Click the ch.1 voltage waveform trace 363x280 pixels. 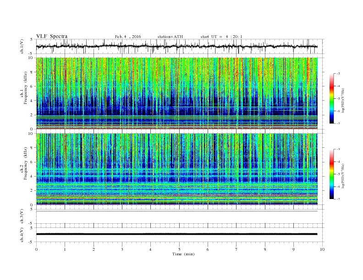[x=176, y=46]
